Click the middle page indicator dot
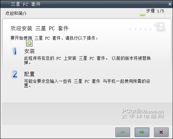The image size is (173, 139). 140,29
